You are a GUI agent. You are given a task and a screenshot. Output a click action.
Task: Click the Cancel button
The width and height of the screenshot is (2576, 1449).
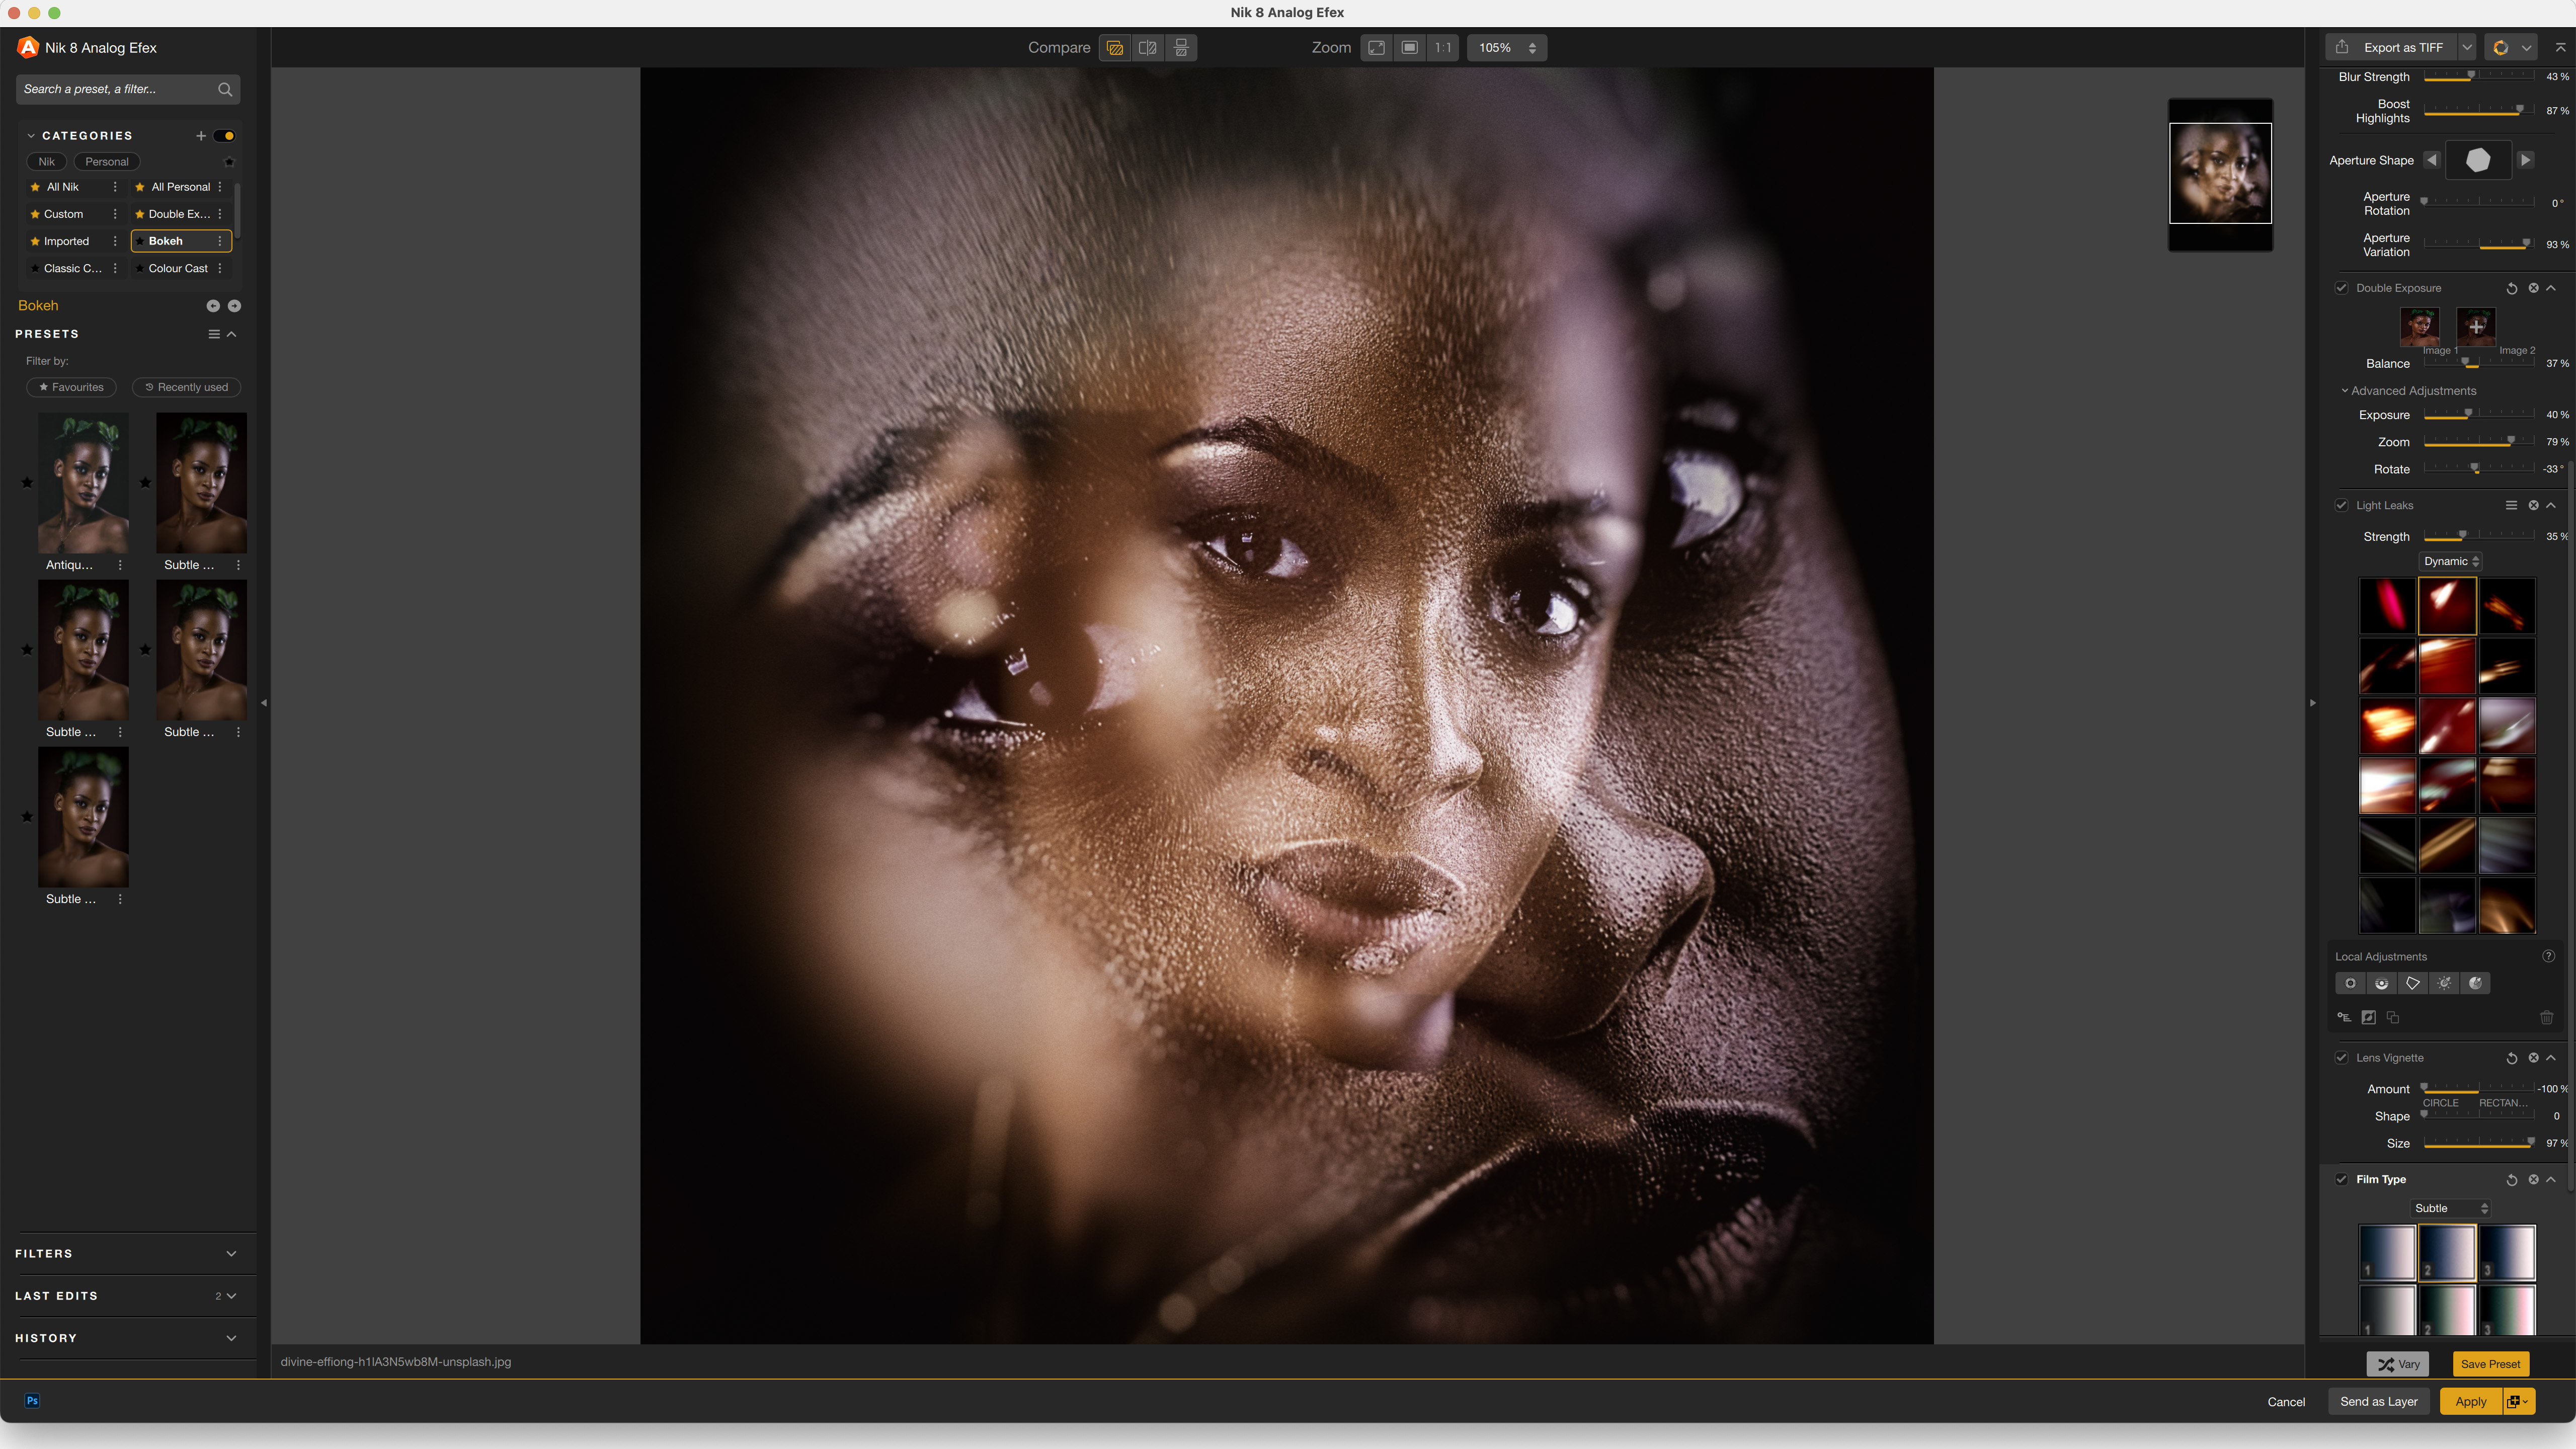[2286, 1402]
